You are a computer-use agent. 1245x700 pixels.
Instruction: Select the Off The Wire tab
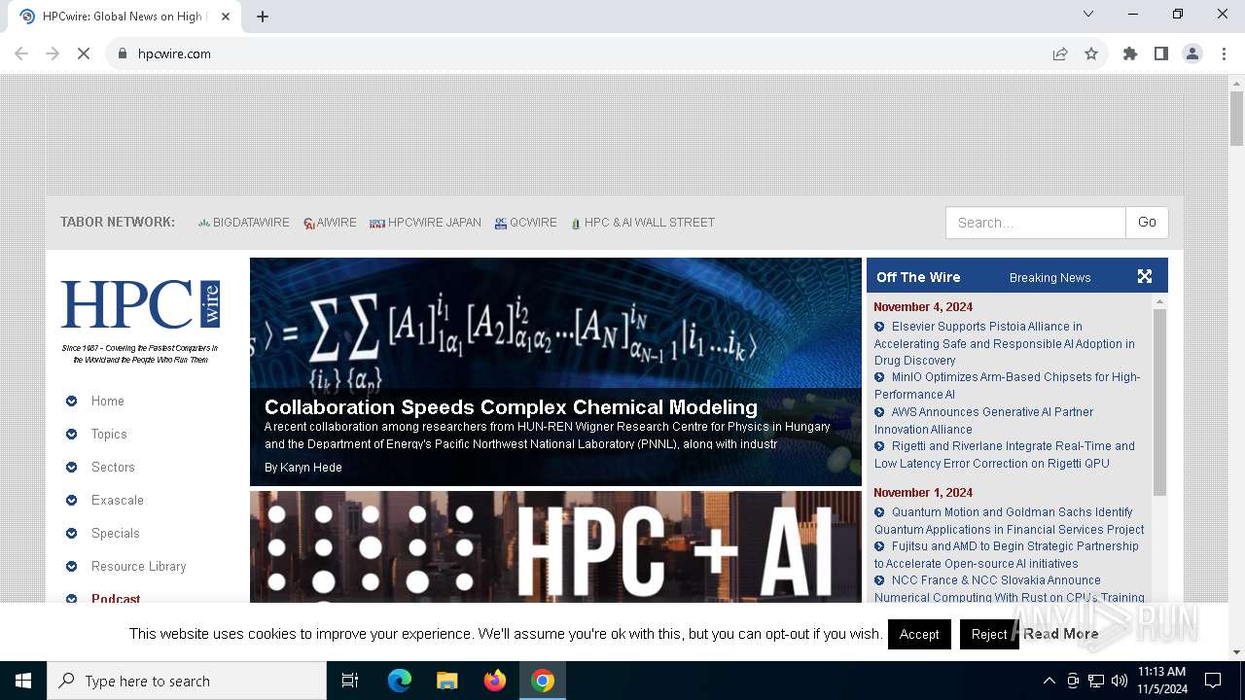[918, 277]
